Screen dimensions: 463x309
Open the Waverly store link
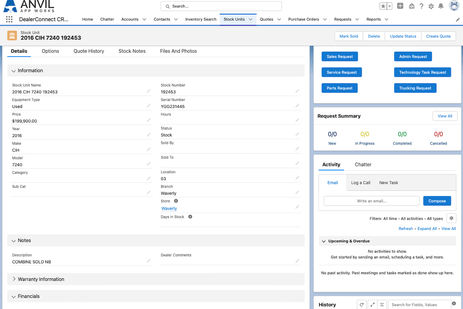coord(169,209)
